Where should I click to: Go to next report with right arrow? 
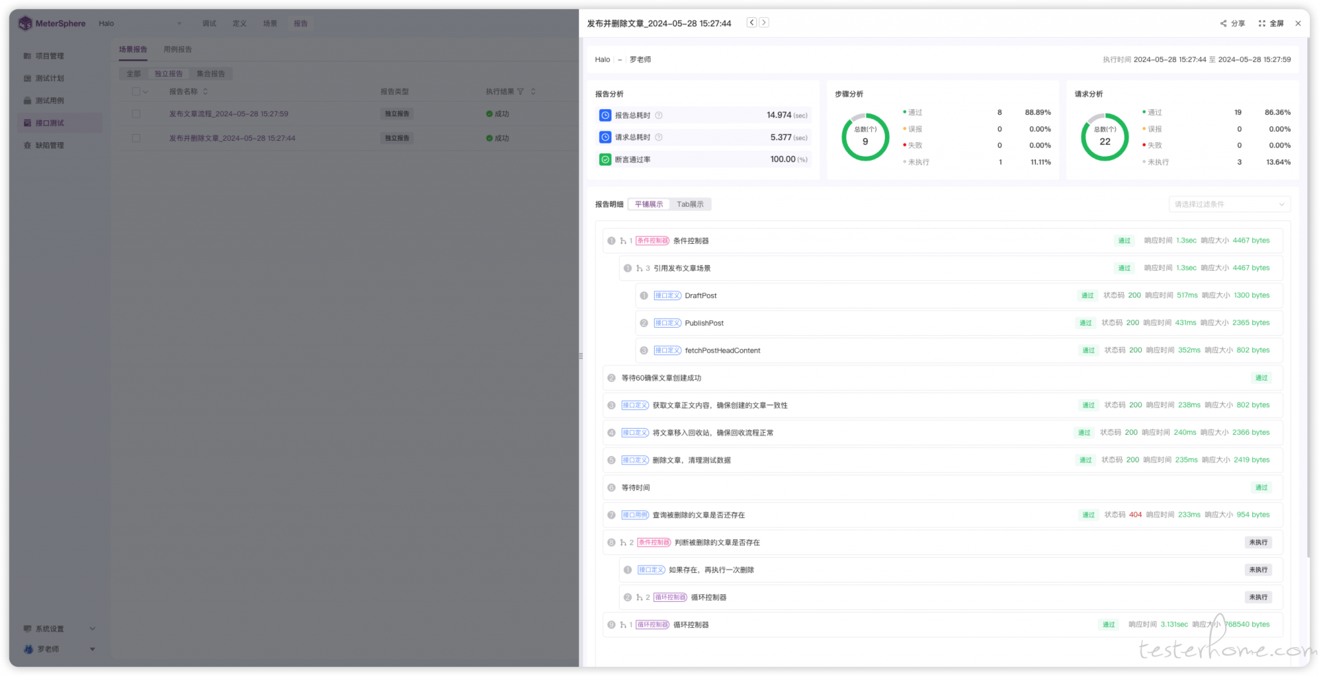tap(764, 23)
